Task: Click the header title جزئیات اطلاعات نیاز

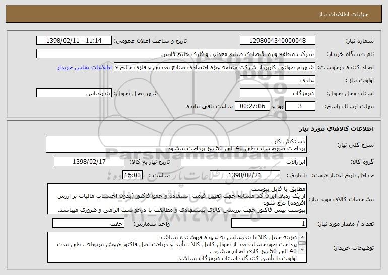Action: (343, 14)
